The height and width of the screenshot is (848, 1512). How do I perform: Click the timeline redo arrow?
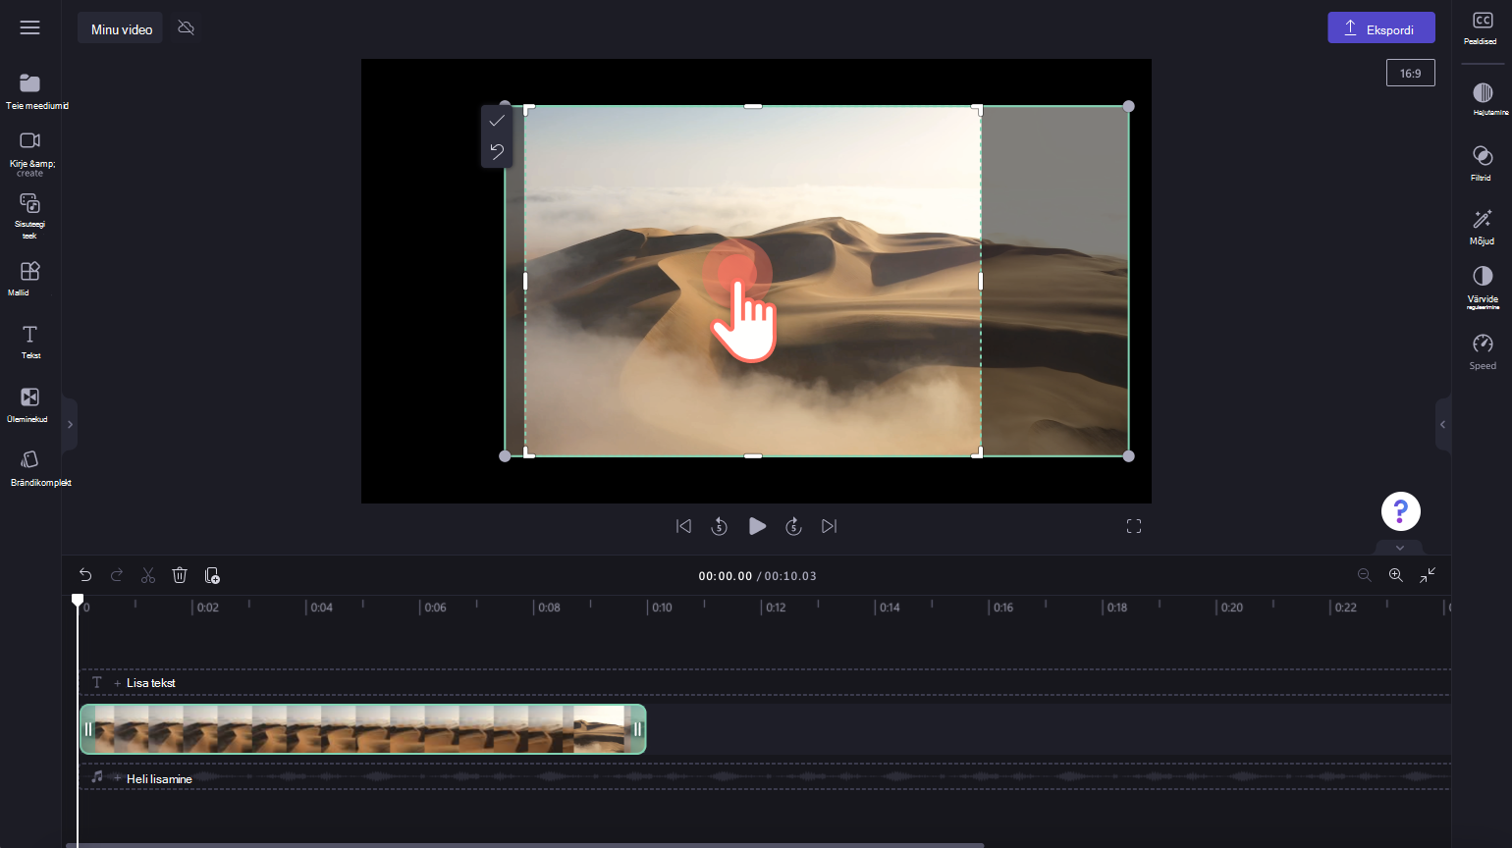click(117, 575)
